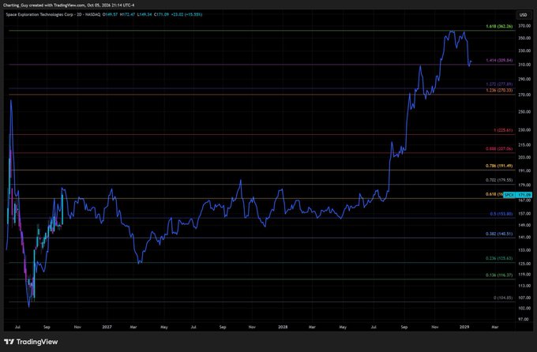Select the 0.702 (179.55) Fibonacci level label
The width and height of the screenshot is (537, 352).
[499, 180]
